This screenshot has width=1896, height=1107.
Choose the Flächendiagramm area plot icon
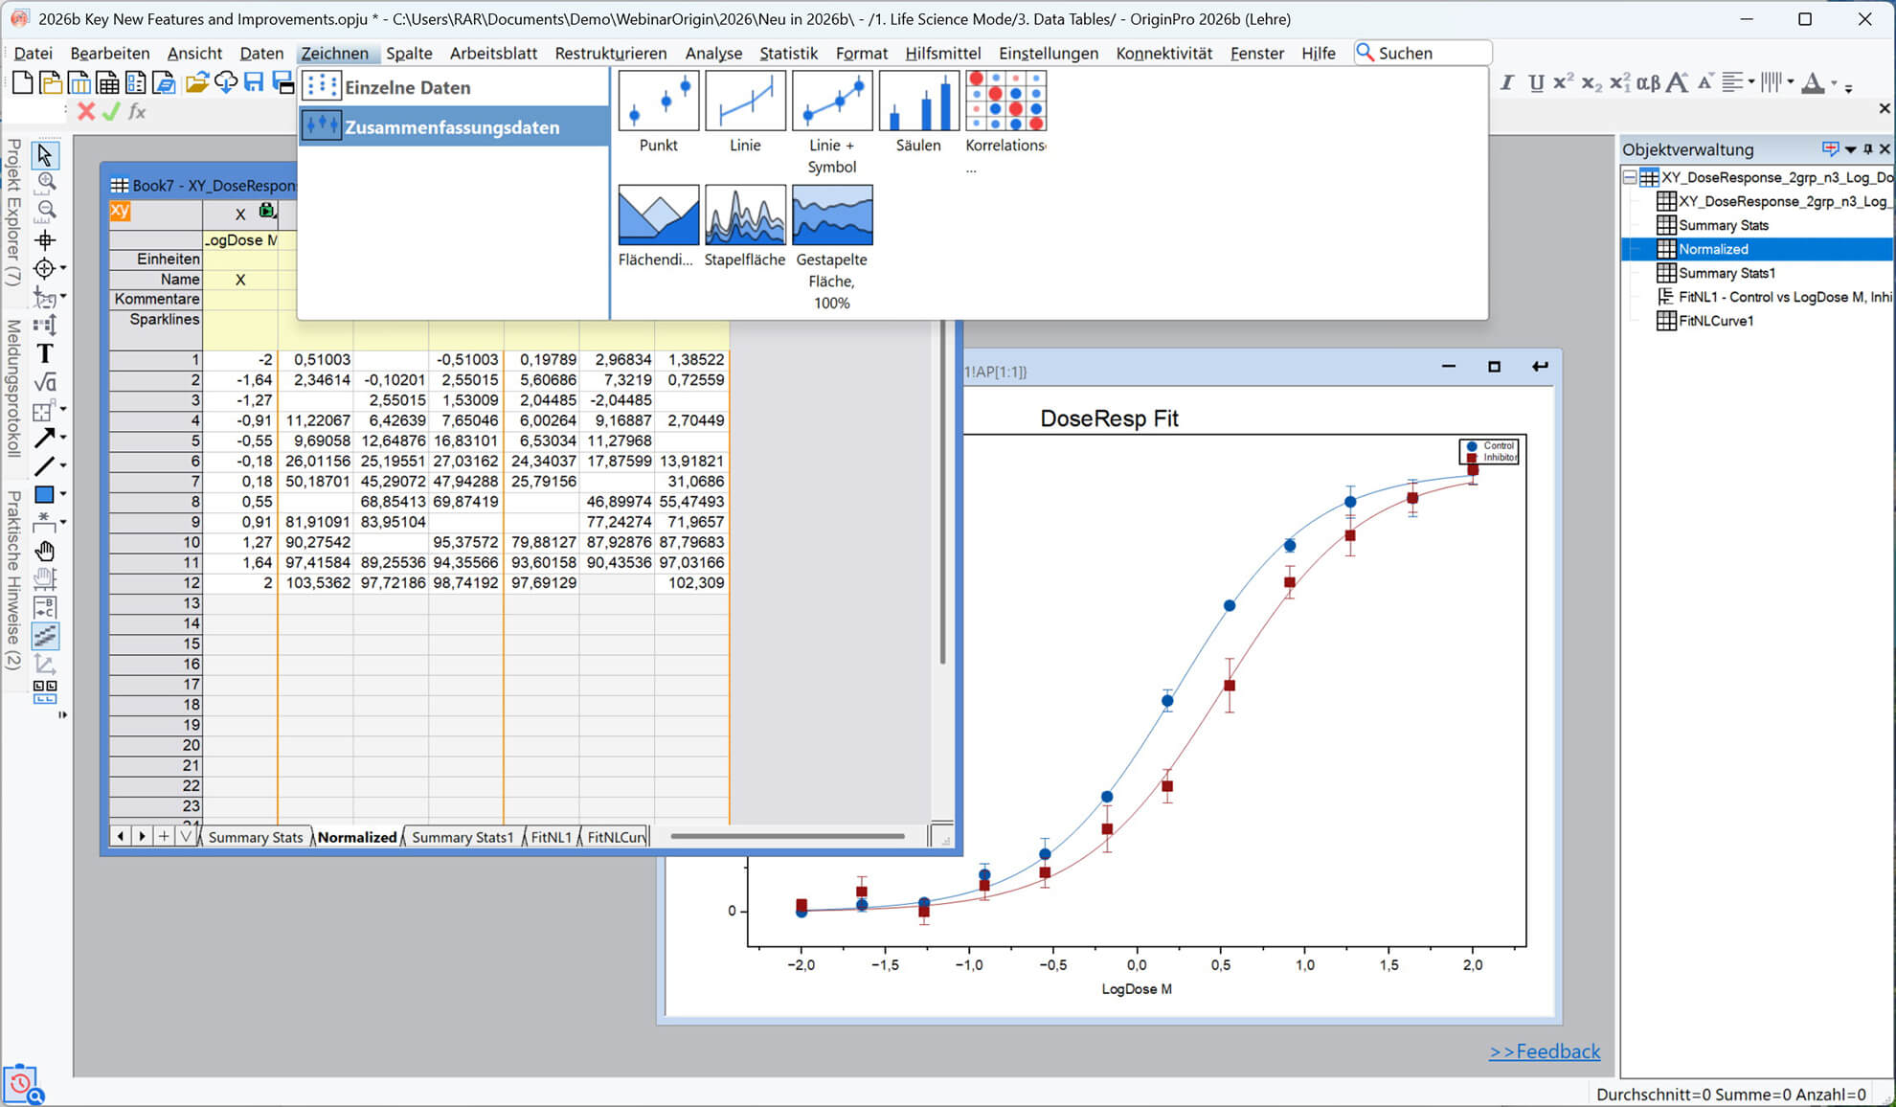pyautogui.click(x=658, y=215)
